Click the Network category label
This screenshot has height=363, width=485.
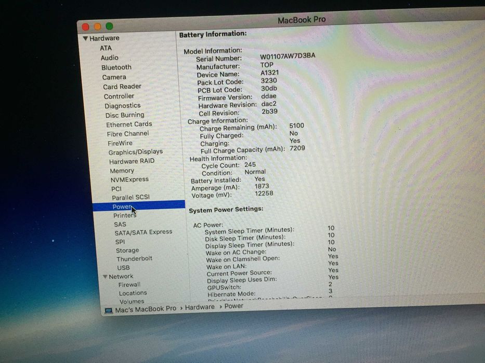point(121,276)
